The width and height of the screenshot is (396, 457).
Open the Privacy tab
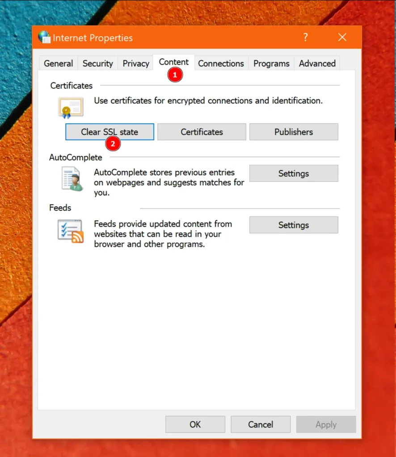pyautogui.click(x=135, y=63)
